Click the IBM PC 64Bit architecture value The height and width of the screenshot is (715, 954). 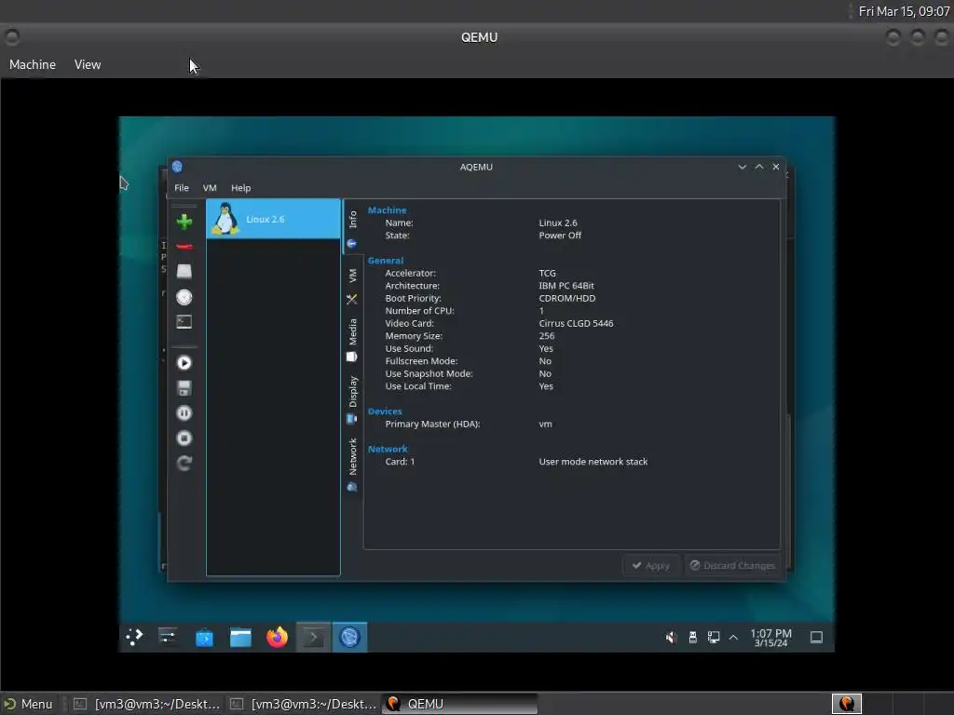[x=566, y=286]
